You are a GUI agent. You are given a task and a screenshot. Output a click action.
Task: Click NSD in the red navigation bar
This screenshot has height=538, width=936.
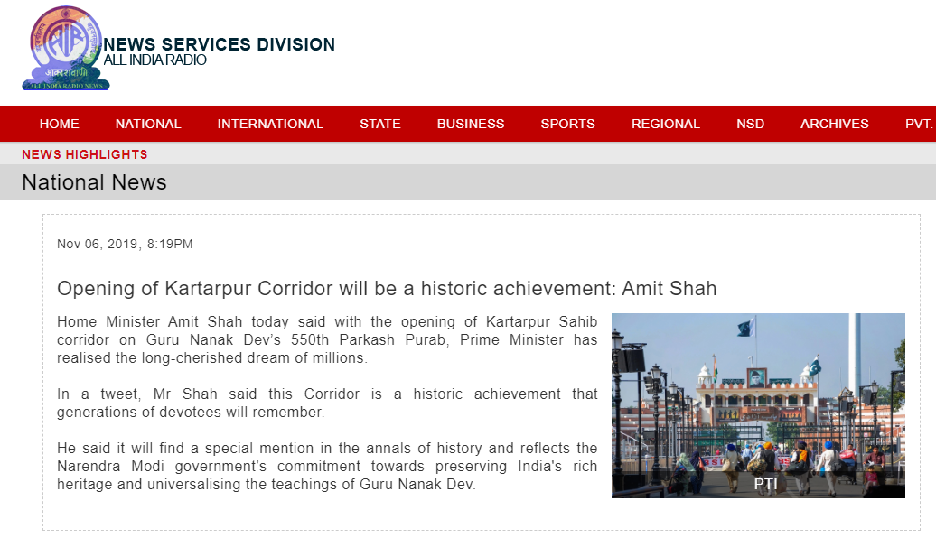tap(750, 124)
